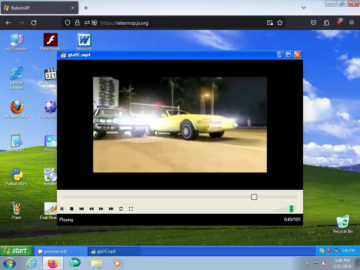Screen dimensions: 360x270
Task: Select the RebornXP browser tab
Action: click(39, 8)
